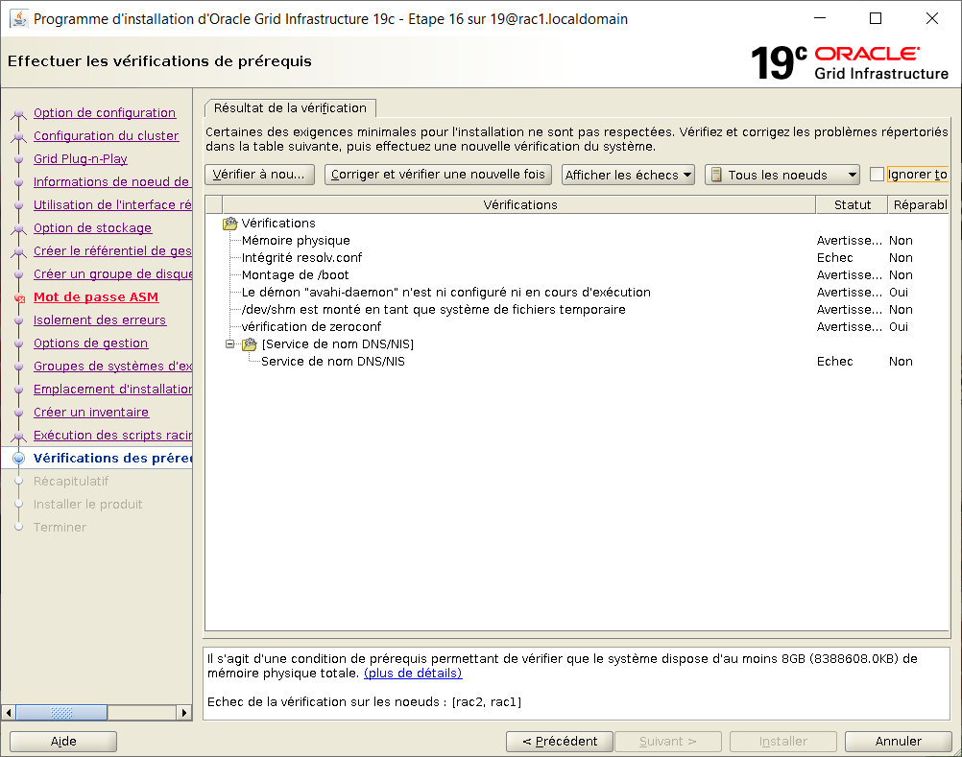Image resolution: width=962 pixels, height=757 pixels.
Task: Click the sidebar scrollbar right arrow
Action: [184, 713]
